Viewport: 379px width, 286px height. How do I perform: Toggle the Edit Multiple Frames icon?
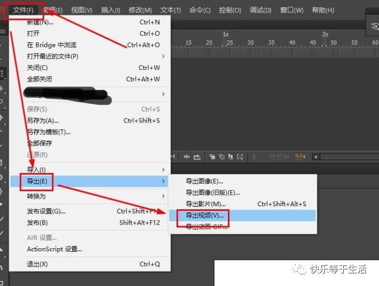coord(231,157)
